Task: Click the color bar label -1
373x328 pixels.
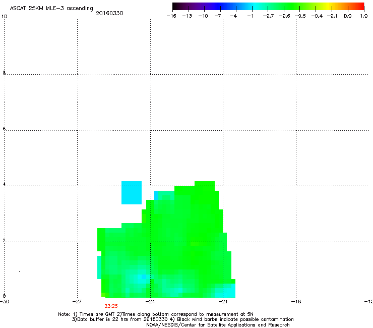Action: (x=250, y=16)
